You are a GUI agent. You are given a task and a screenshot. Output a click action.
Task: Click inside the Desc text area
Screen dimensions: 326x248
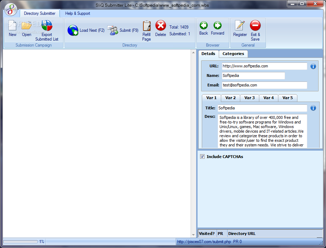[x=262, y=131]
